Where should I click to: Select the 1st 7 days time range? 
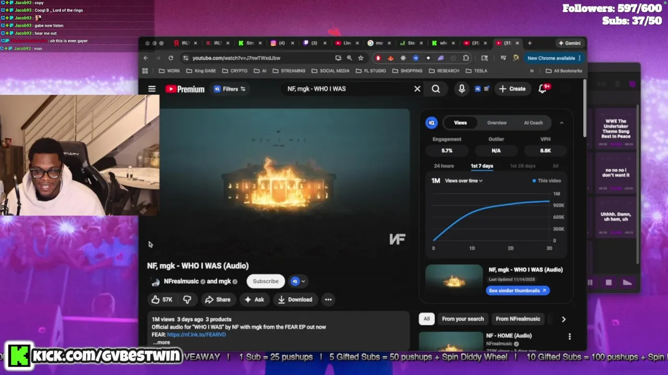(x=482, y=166)
